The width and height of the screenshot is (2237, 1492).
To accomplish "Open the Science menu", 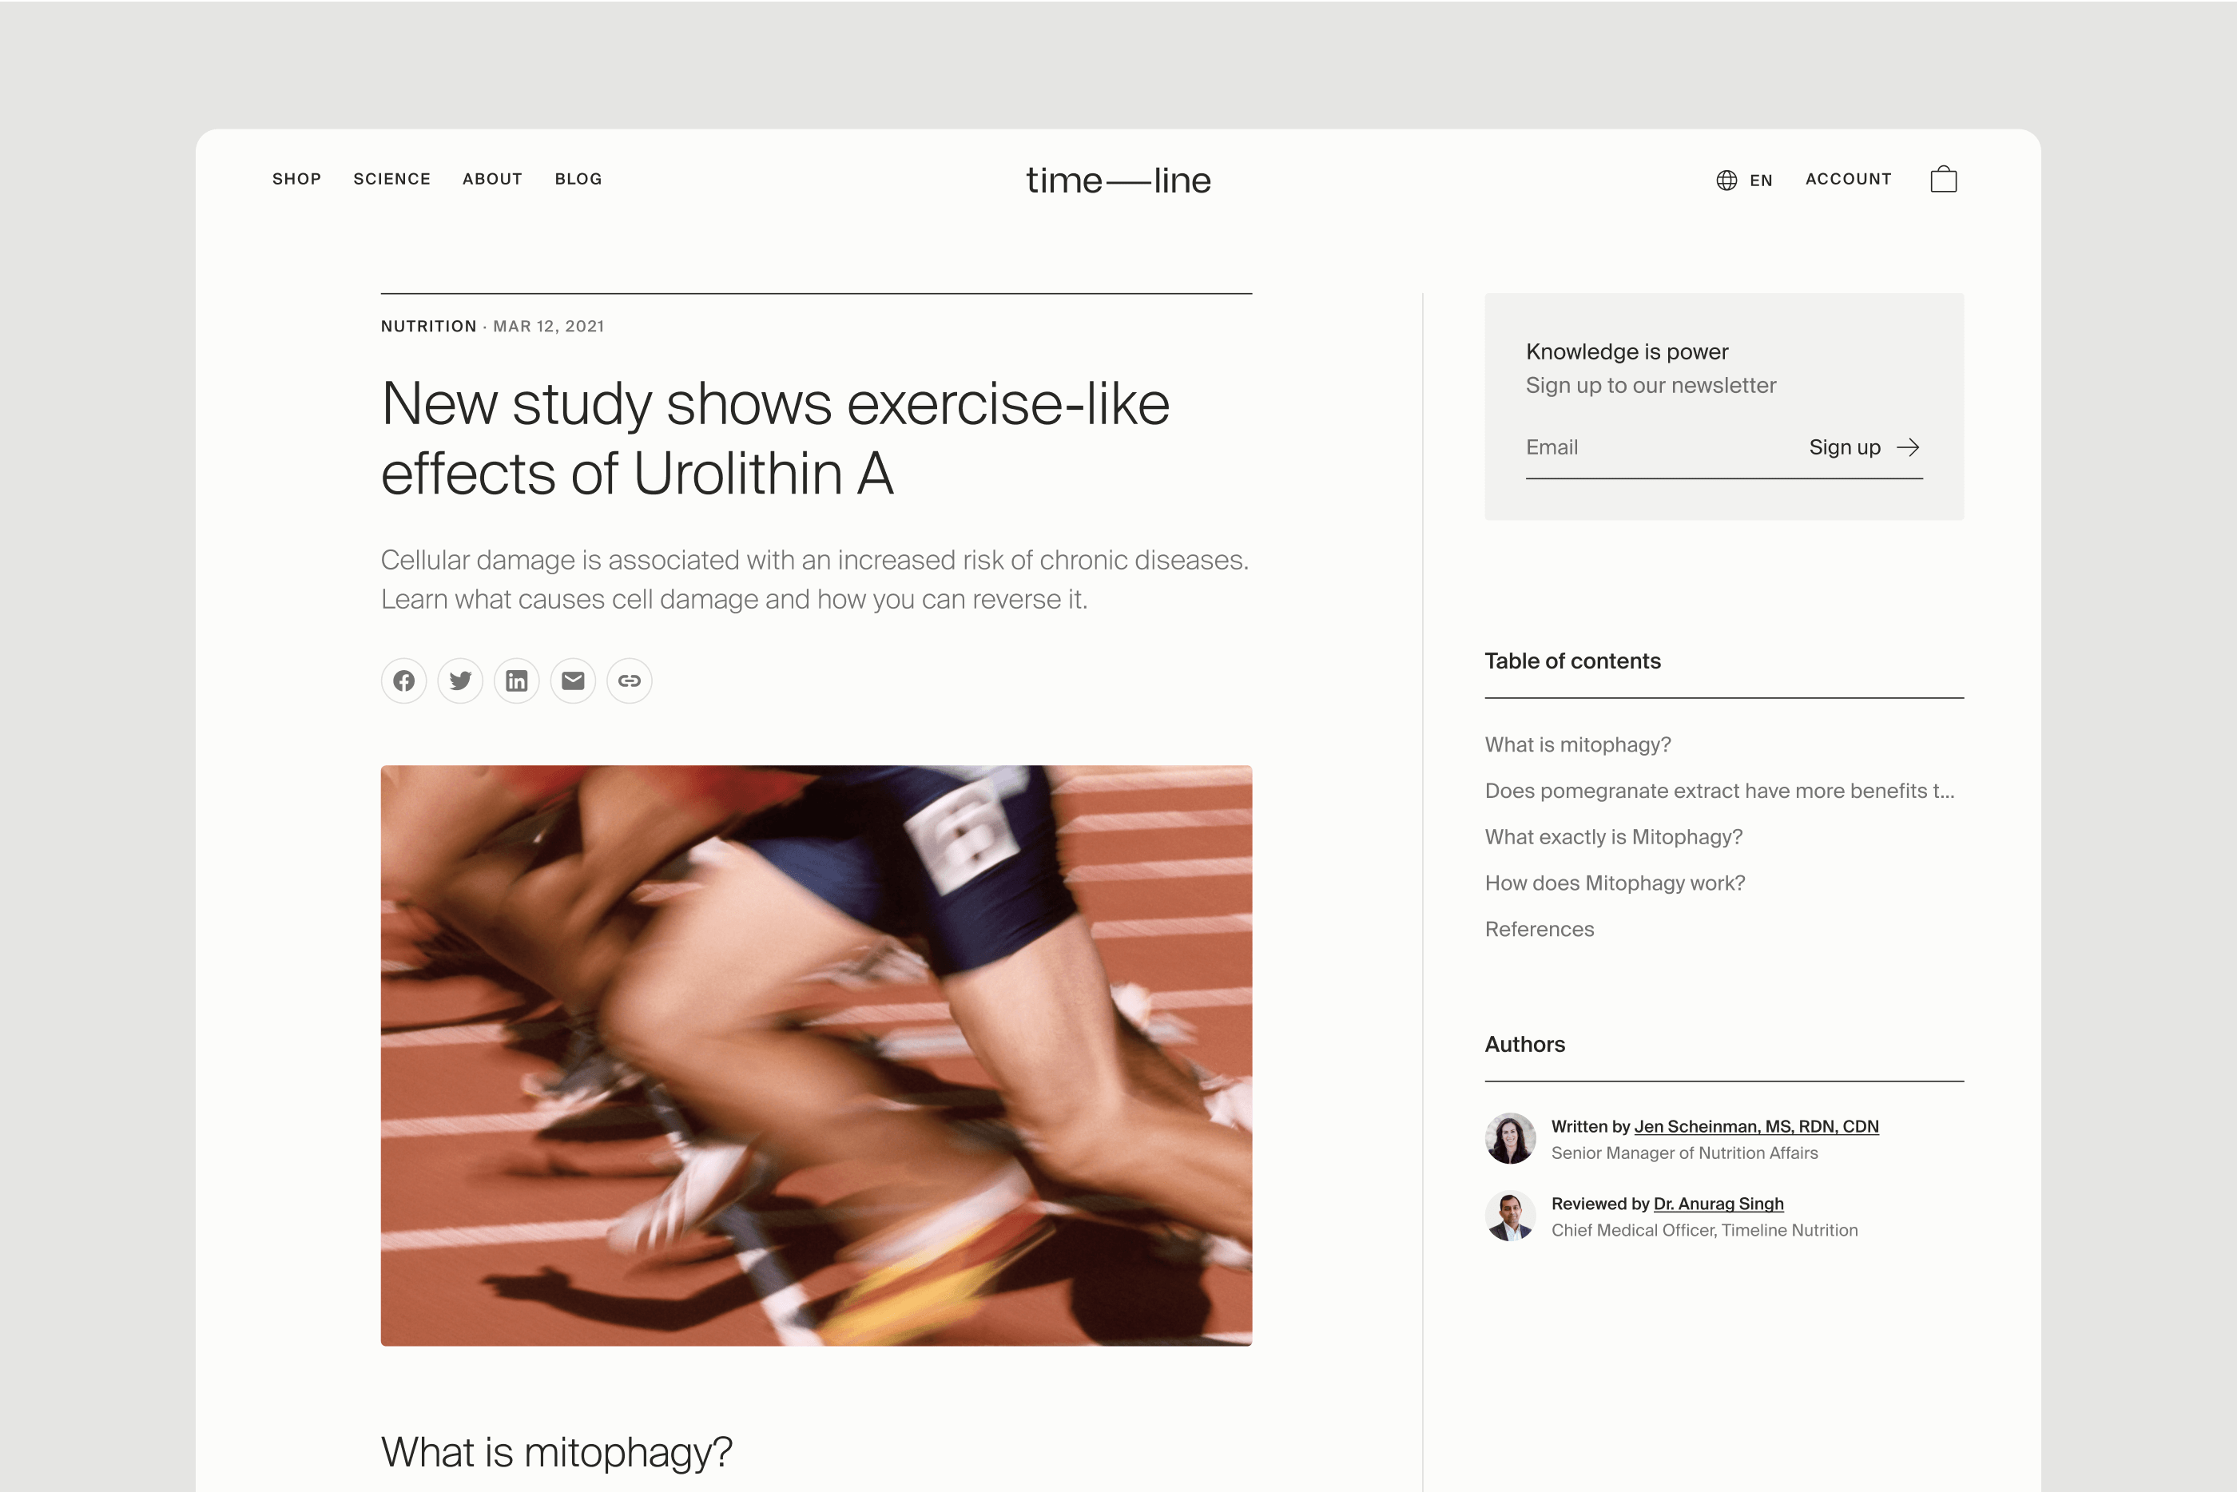I will (x=392, y=179).
